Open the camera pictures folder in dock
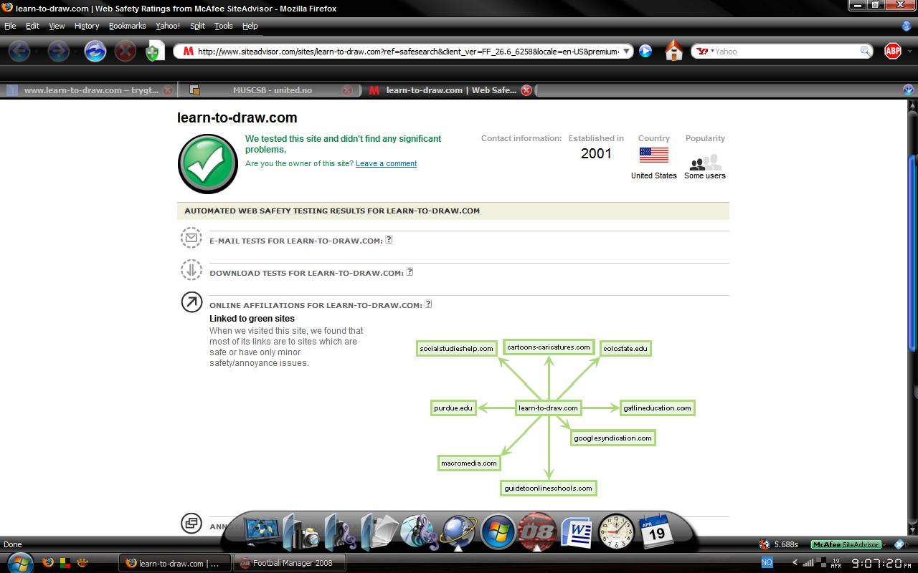Screen dimensions: 918x573 (302, 531)
